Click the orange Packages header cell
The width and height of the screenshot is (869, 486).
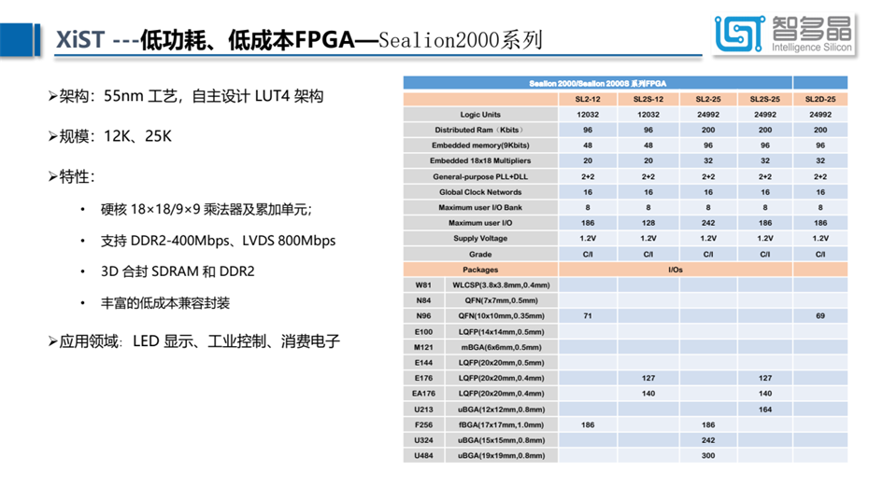tap(479, 269)
